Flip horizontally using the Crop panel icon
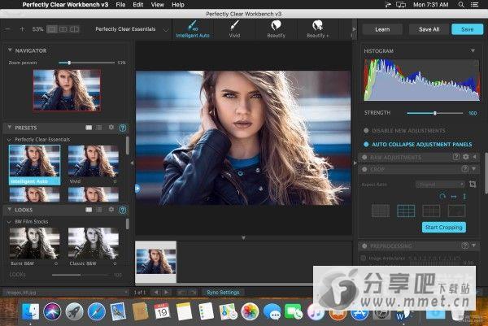The image size is (488, 326). pos(454,197)
